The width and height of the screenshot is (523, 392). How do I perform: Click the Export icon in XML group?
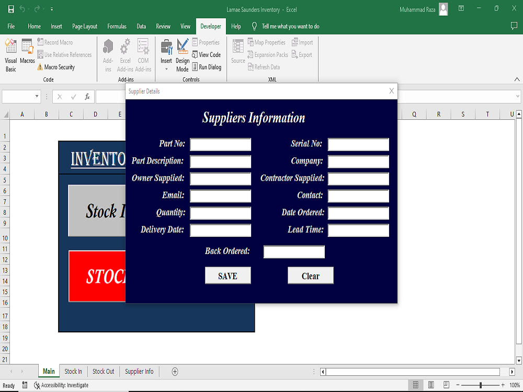tap(302, 55)
